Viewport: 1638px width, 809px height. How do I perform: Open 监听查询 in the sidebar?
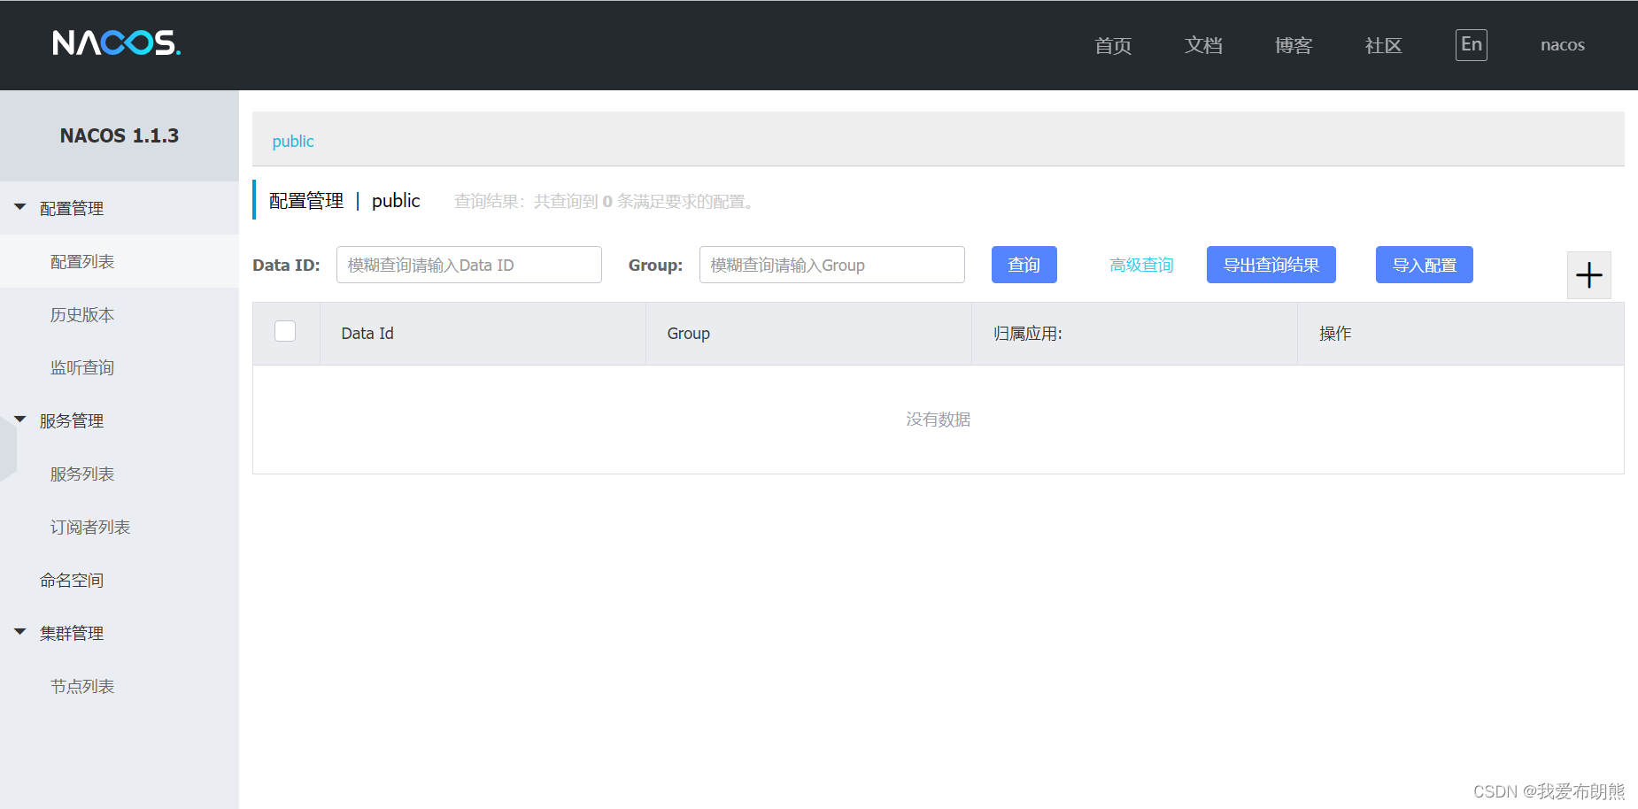point(82,366)
